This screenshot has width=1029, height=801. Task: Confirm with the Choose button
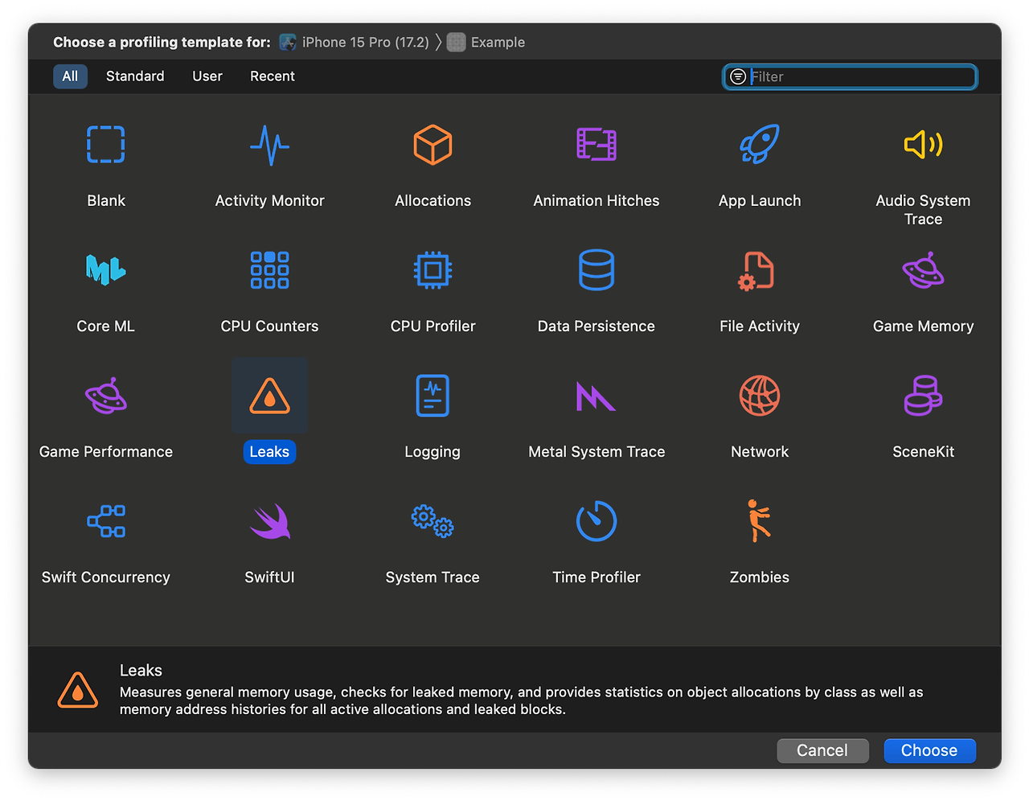pyautogui.click(x=929, y=750)
